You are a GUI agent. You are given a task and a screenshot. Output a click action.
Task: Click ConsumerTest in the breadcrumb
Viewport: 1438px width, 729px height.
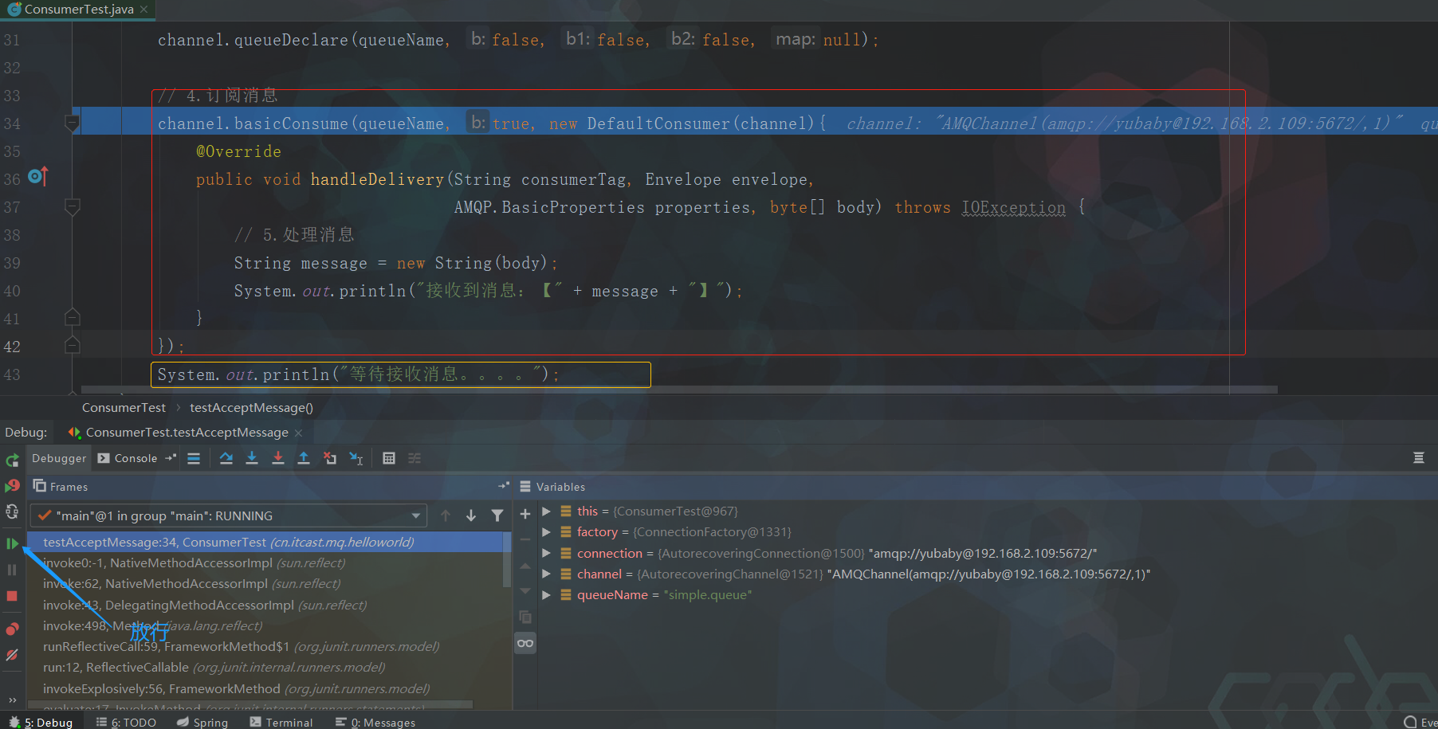(x=124, y=407)
